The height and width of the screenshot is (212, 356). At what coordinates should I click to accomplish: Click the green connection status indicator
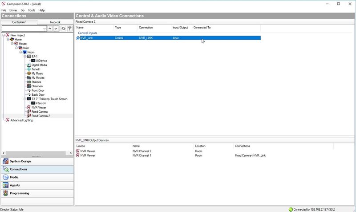click(291, 209)
